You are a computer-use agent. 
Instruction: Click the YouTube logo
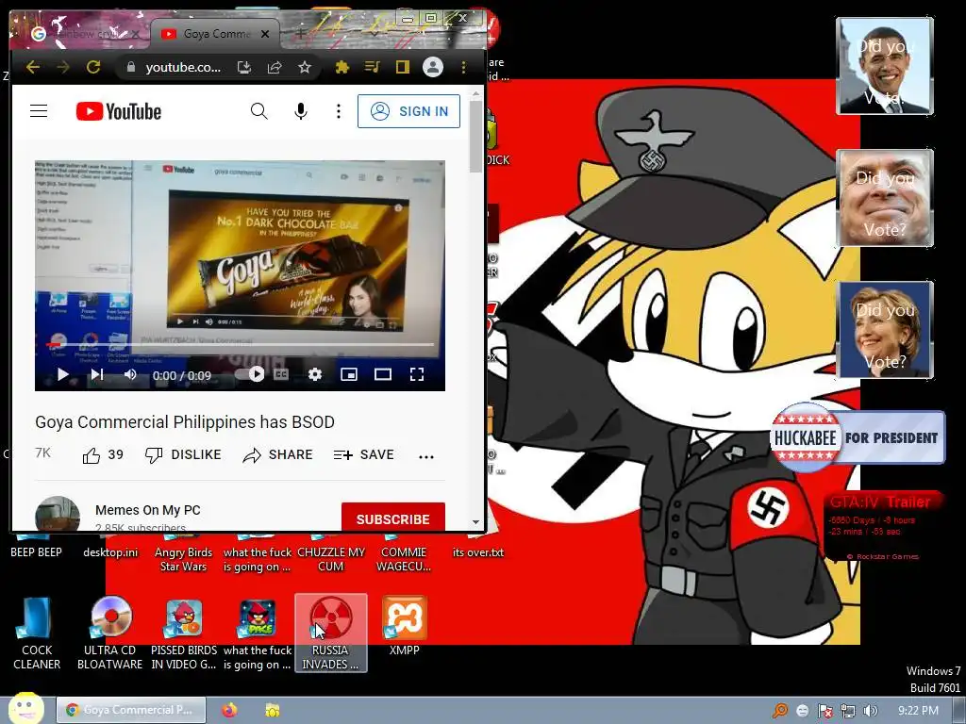[118, 111]
